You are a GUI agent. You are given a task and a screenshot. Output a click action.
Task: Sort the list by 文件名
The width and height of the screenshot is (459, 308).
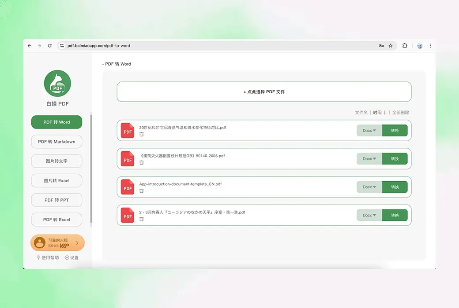tap(361, 112)
